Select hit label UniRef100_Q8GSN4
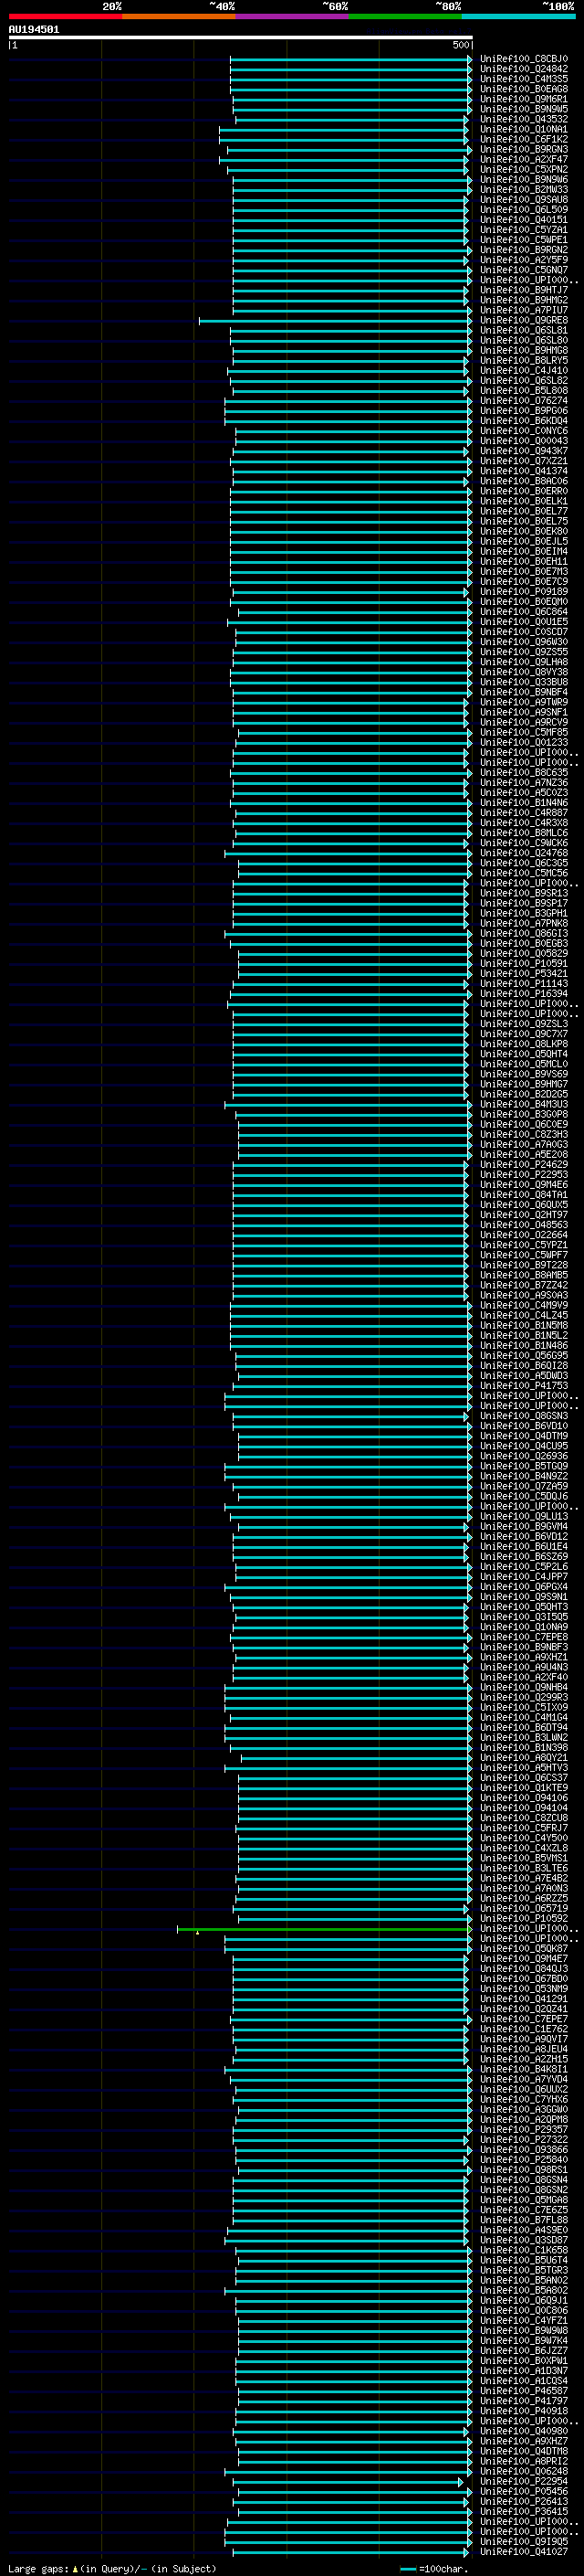 pyautogui.click(x=523, y=2179)
